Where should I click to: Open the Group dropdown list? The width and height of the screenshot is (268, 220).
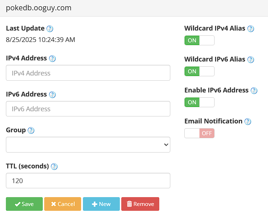click(x=88, y=145)
